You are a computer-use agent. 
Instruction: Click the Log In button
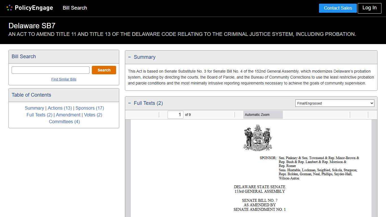tap(369, 8)
